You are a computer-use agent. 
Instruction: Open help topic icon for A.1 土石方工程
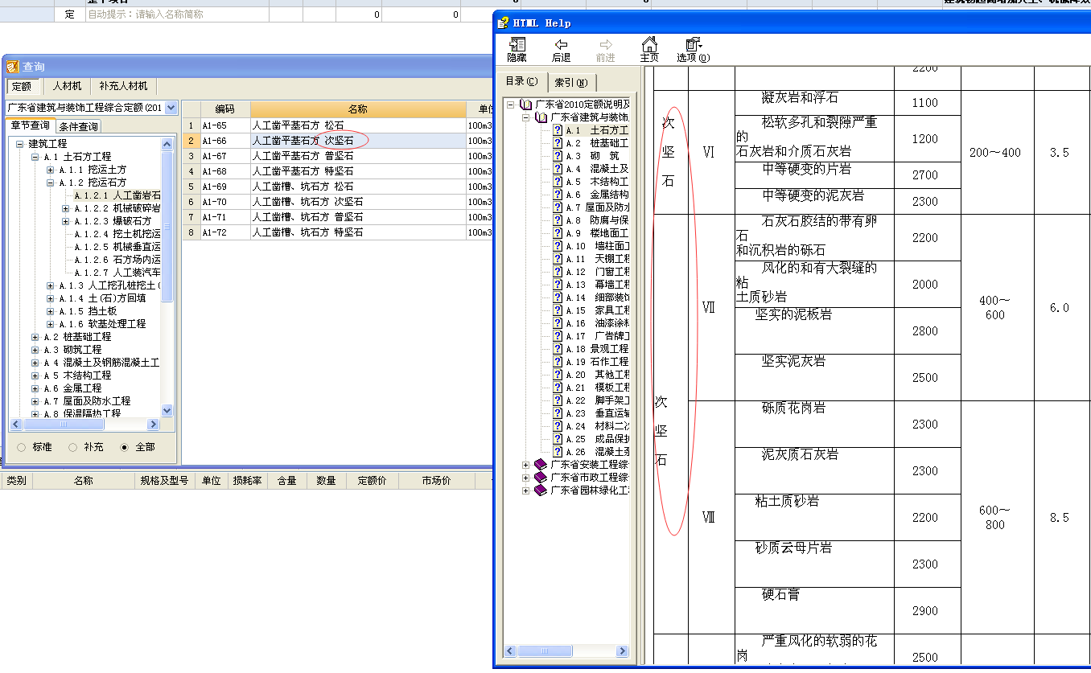[x=558, y=130]
